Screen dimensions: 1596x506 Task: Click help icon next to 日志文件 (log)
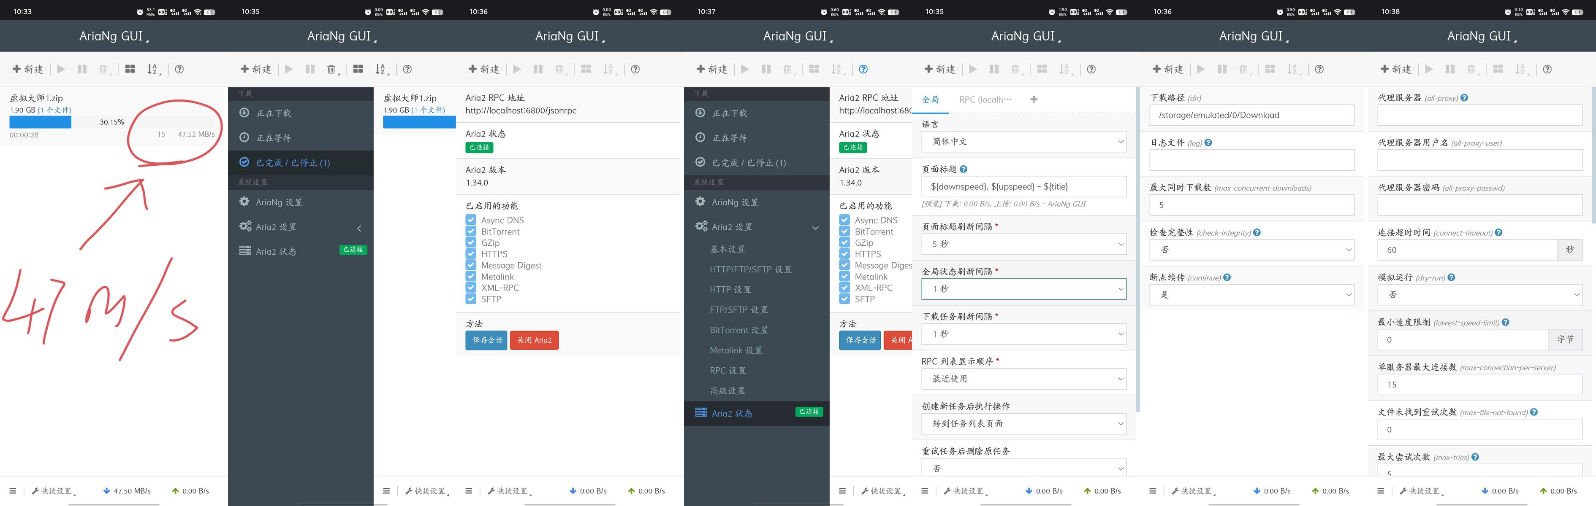(1208, 142)
